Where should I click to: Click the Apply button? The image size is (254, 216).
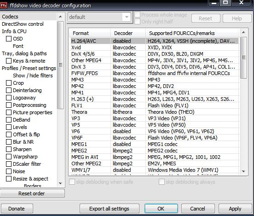pyautogui.click(x=235, y=209)
